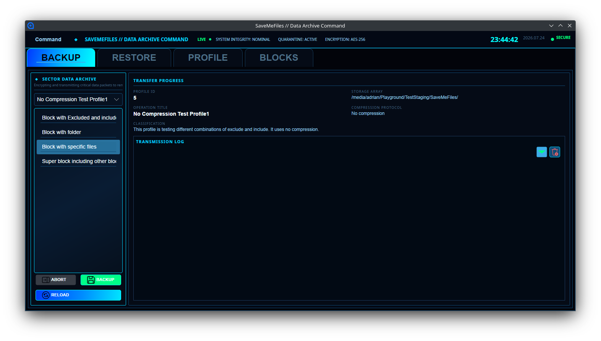
Task: Select 'Super block including other block' item
Action: point(78,161)
